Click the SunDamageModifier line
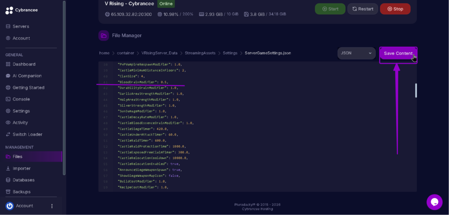The image size is (449, 215). [x=142, y=111]
